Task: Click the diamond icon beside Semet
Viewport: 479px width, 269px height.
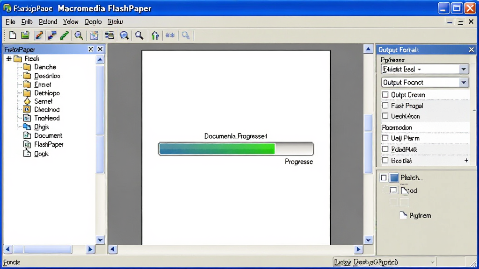Action: click(x=27, y=101)
